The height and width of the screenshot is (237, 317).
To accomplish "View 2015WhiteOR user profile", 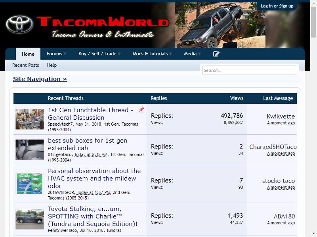I will point(61,192).
